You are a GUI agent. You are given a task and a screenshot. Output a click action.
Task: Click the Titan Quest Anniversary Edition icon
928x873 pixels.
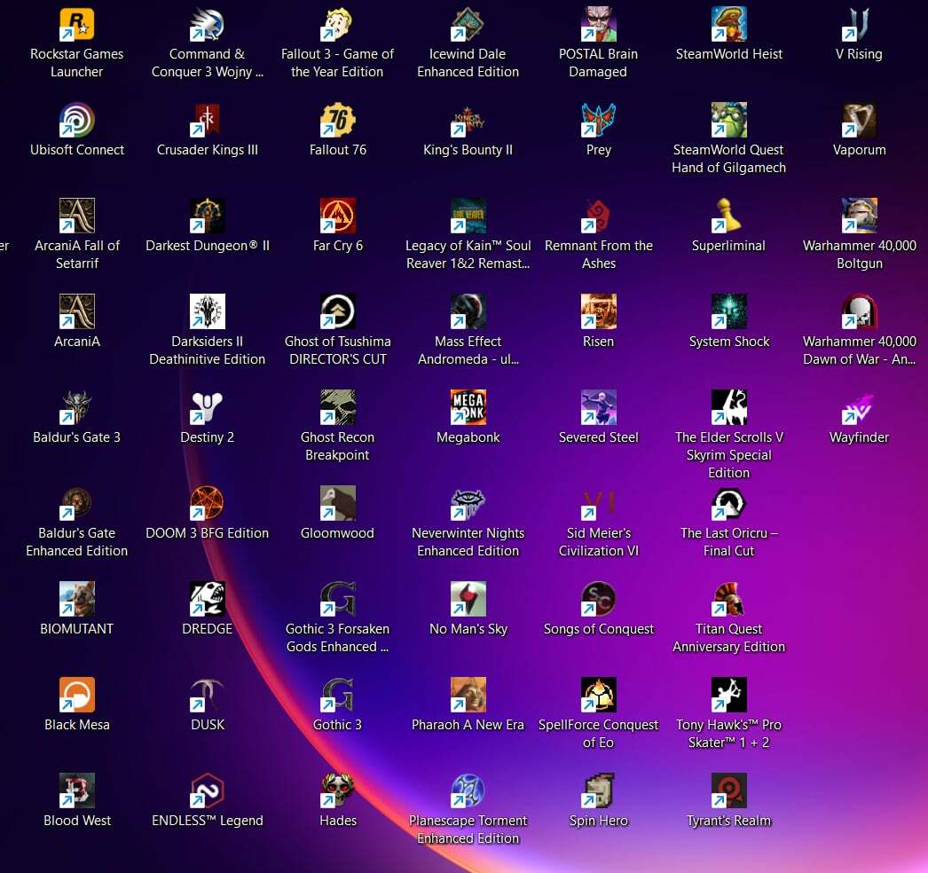point(729,600)
